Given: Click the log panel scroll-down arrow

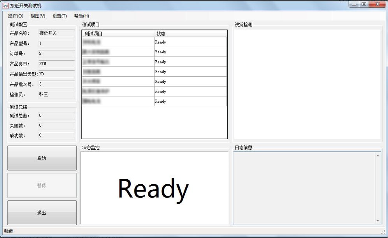Looking at the screenshot, I should tap(378, 221).
